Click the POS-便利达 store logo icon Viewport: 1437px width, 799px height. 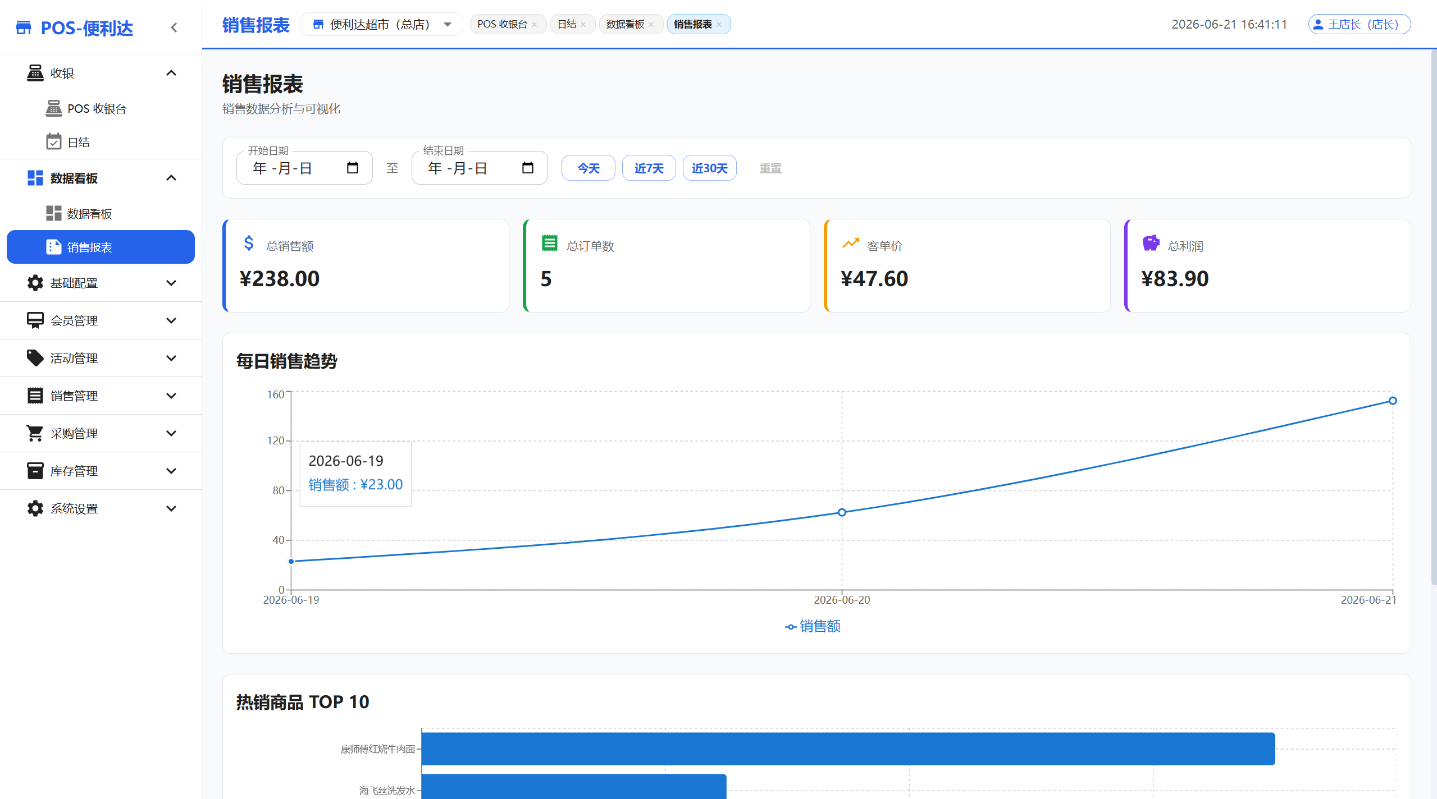click(24, 27)
